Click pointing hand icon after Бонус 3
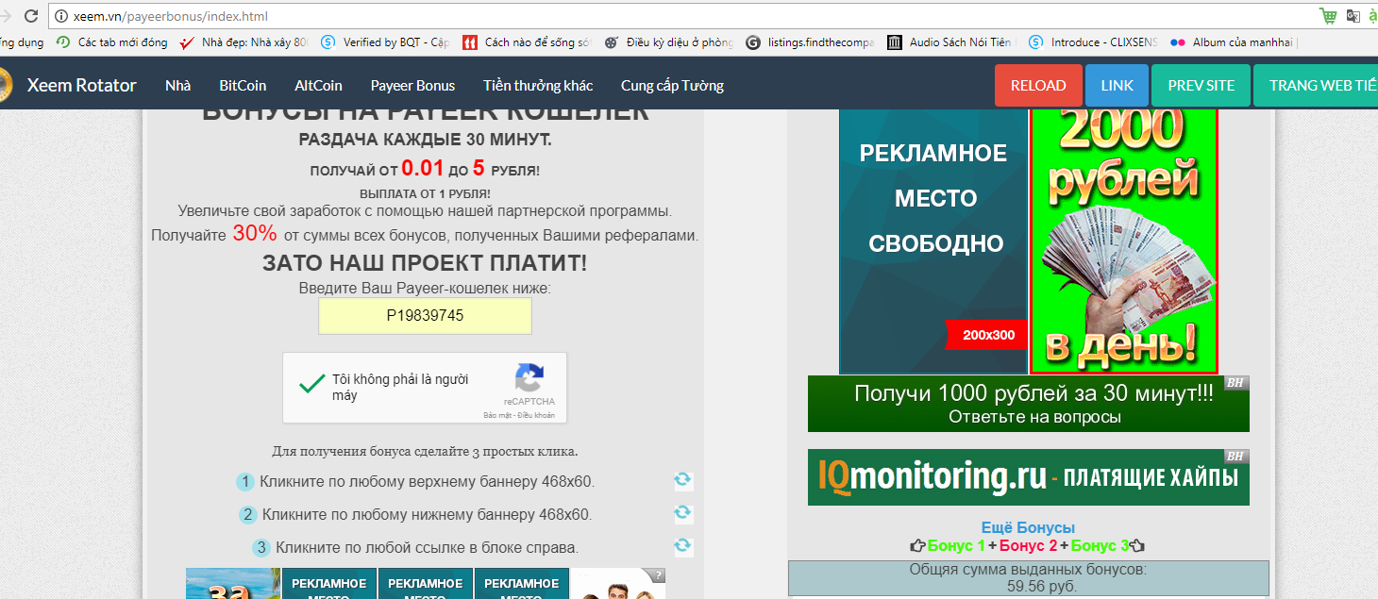The height and width of the screenshot is (599, 1378). coord(1138,545)
